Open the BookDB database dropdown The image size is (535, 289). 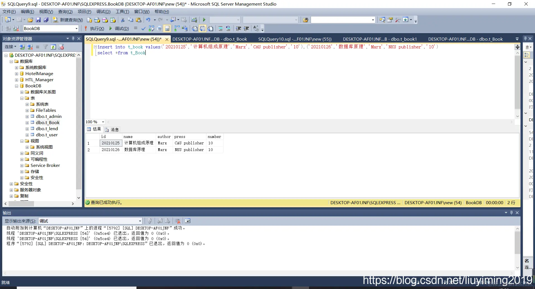click(x=76, y=28)
